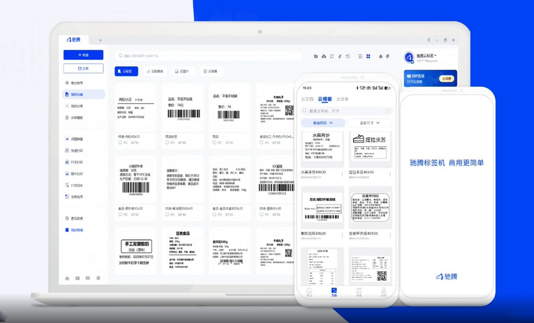
Task: Switch to the 云数据库 tab
Action: (154, 71)
